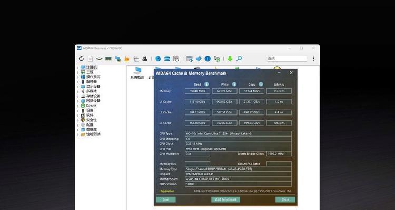Click the Memory Latency value 137.3 ns
This screenshot has height=210, width=395.
coord(279,91)
